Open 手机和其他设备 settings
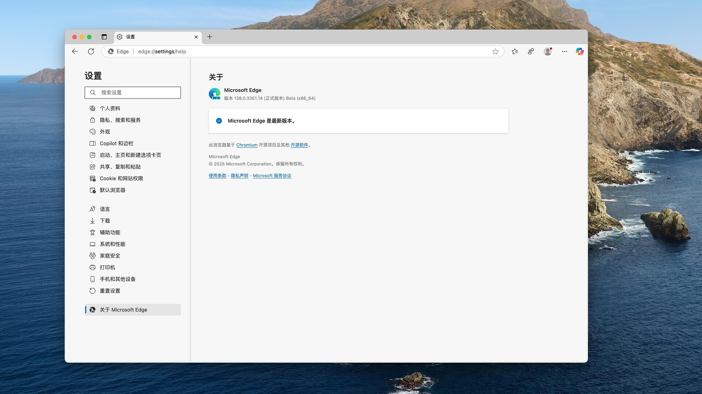This screenshot has height=394, width=702. point(133,279)
